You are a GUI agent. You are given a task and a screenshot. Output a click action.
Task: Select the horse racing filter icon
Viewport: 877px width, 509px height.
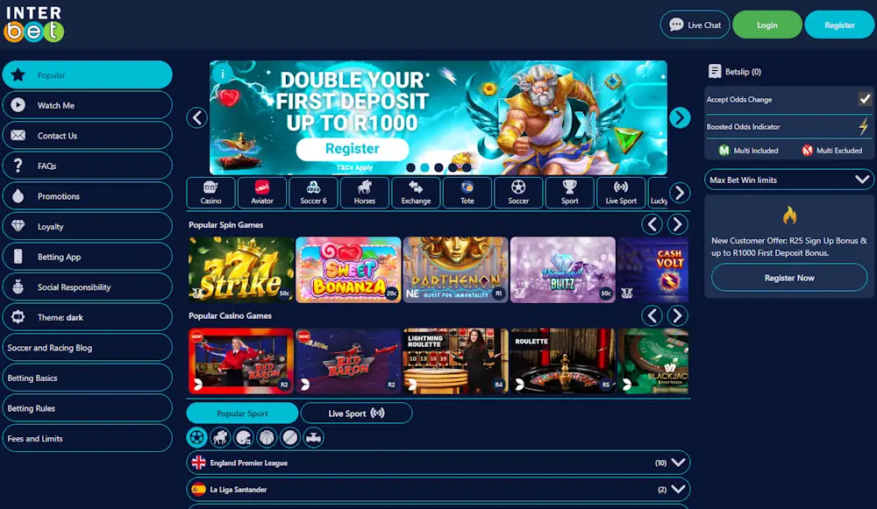(220, 436)
